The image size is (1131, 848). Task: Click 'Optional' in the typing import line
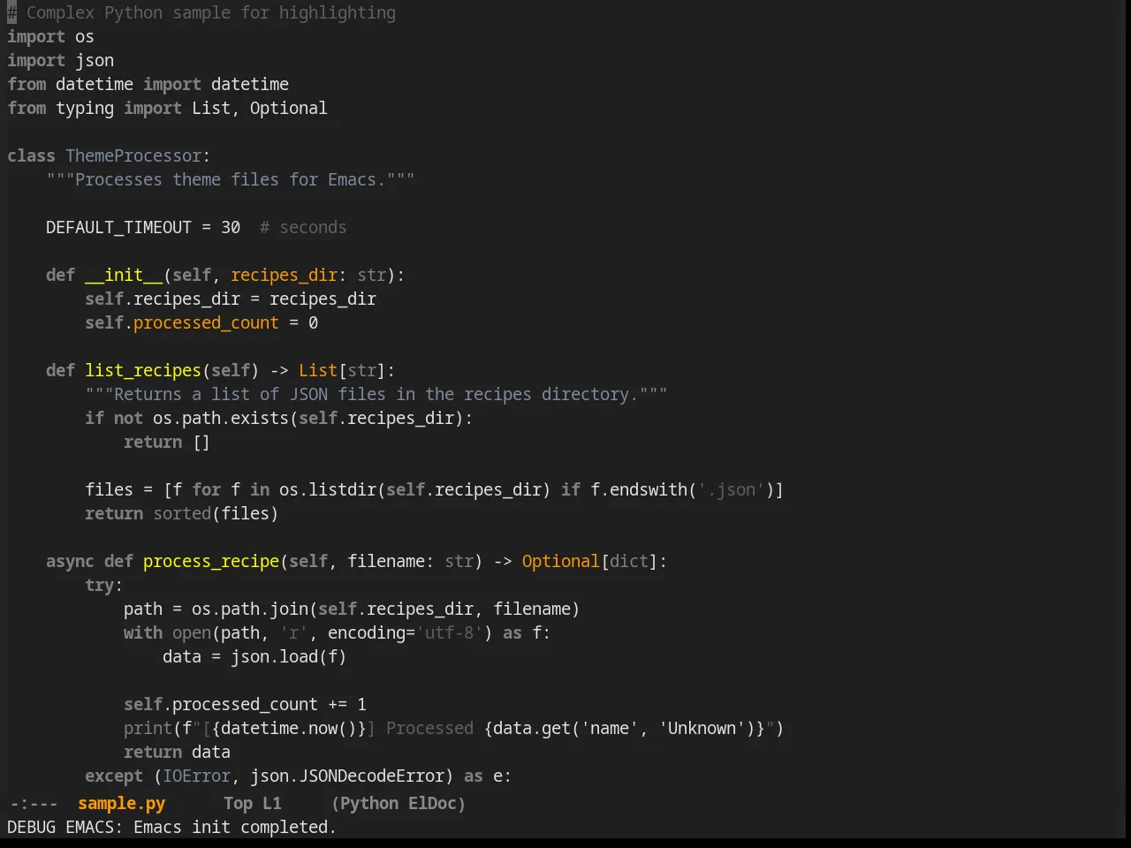[288, 108]
